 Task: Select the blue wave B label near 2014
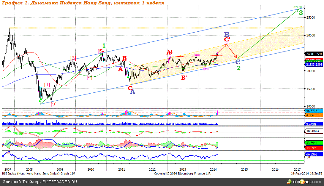(x=226, y=34)
